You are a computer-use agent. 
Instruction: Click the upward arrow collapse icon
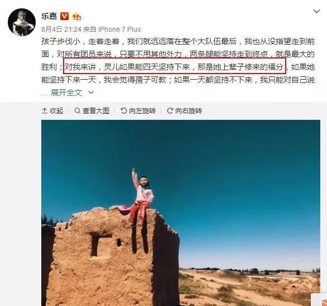(x=45, y=110)
